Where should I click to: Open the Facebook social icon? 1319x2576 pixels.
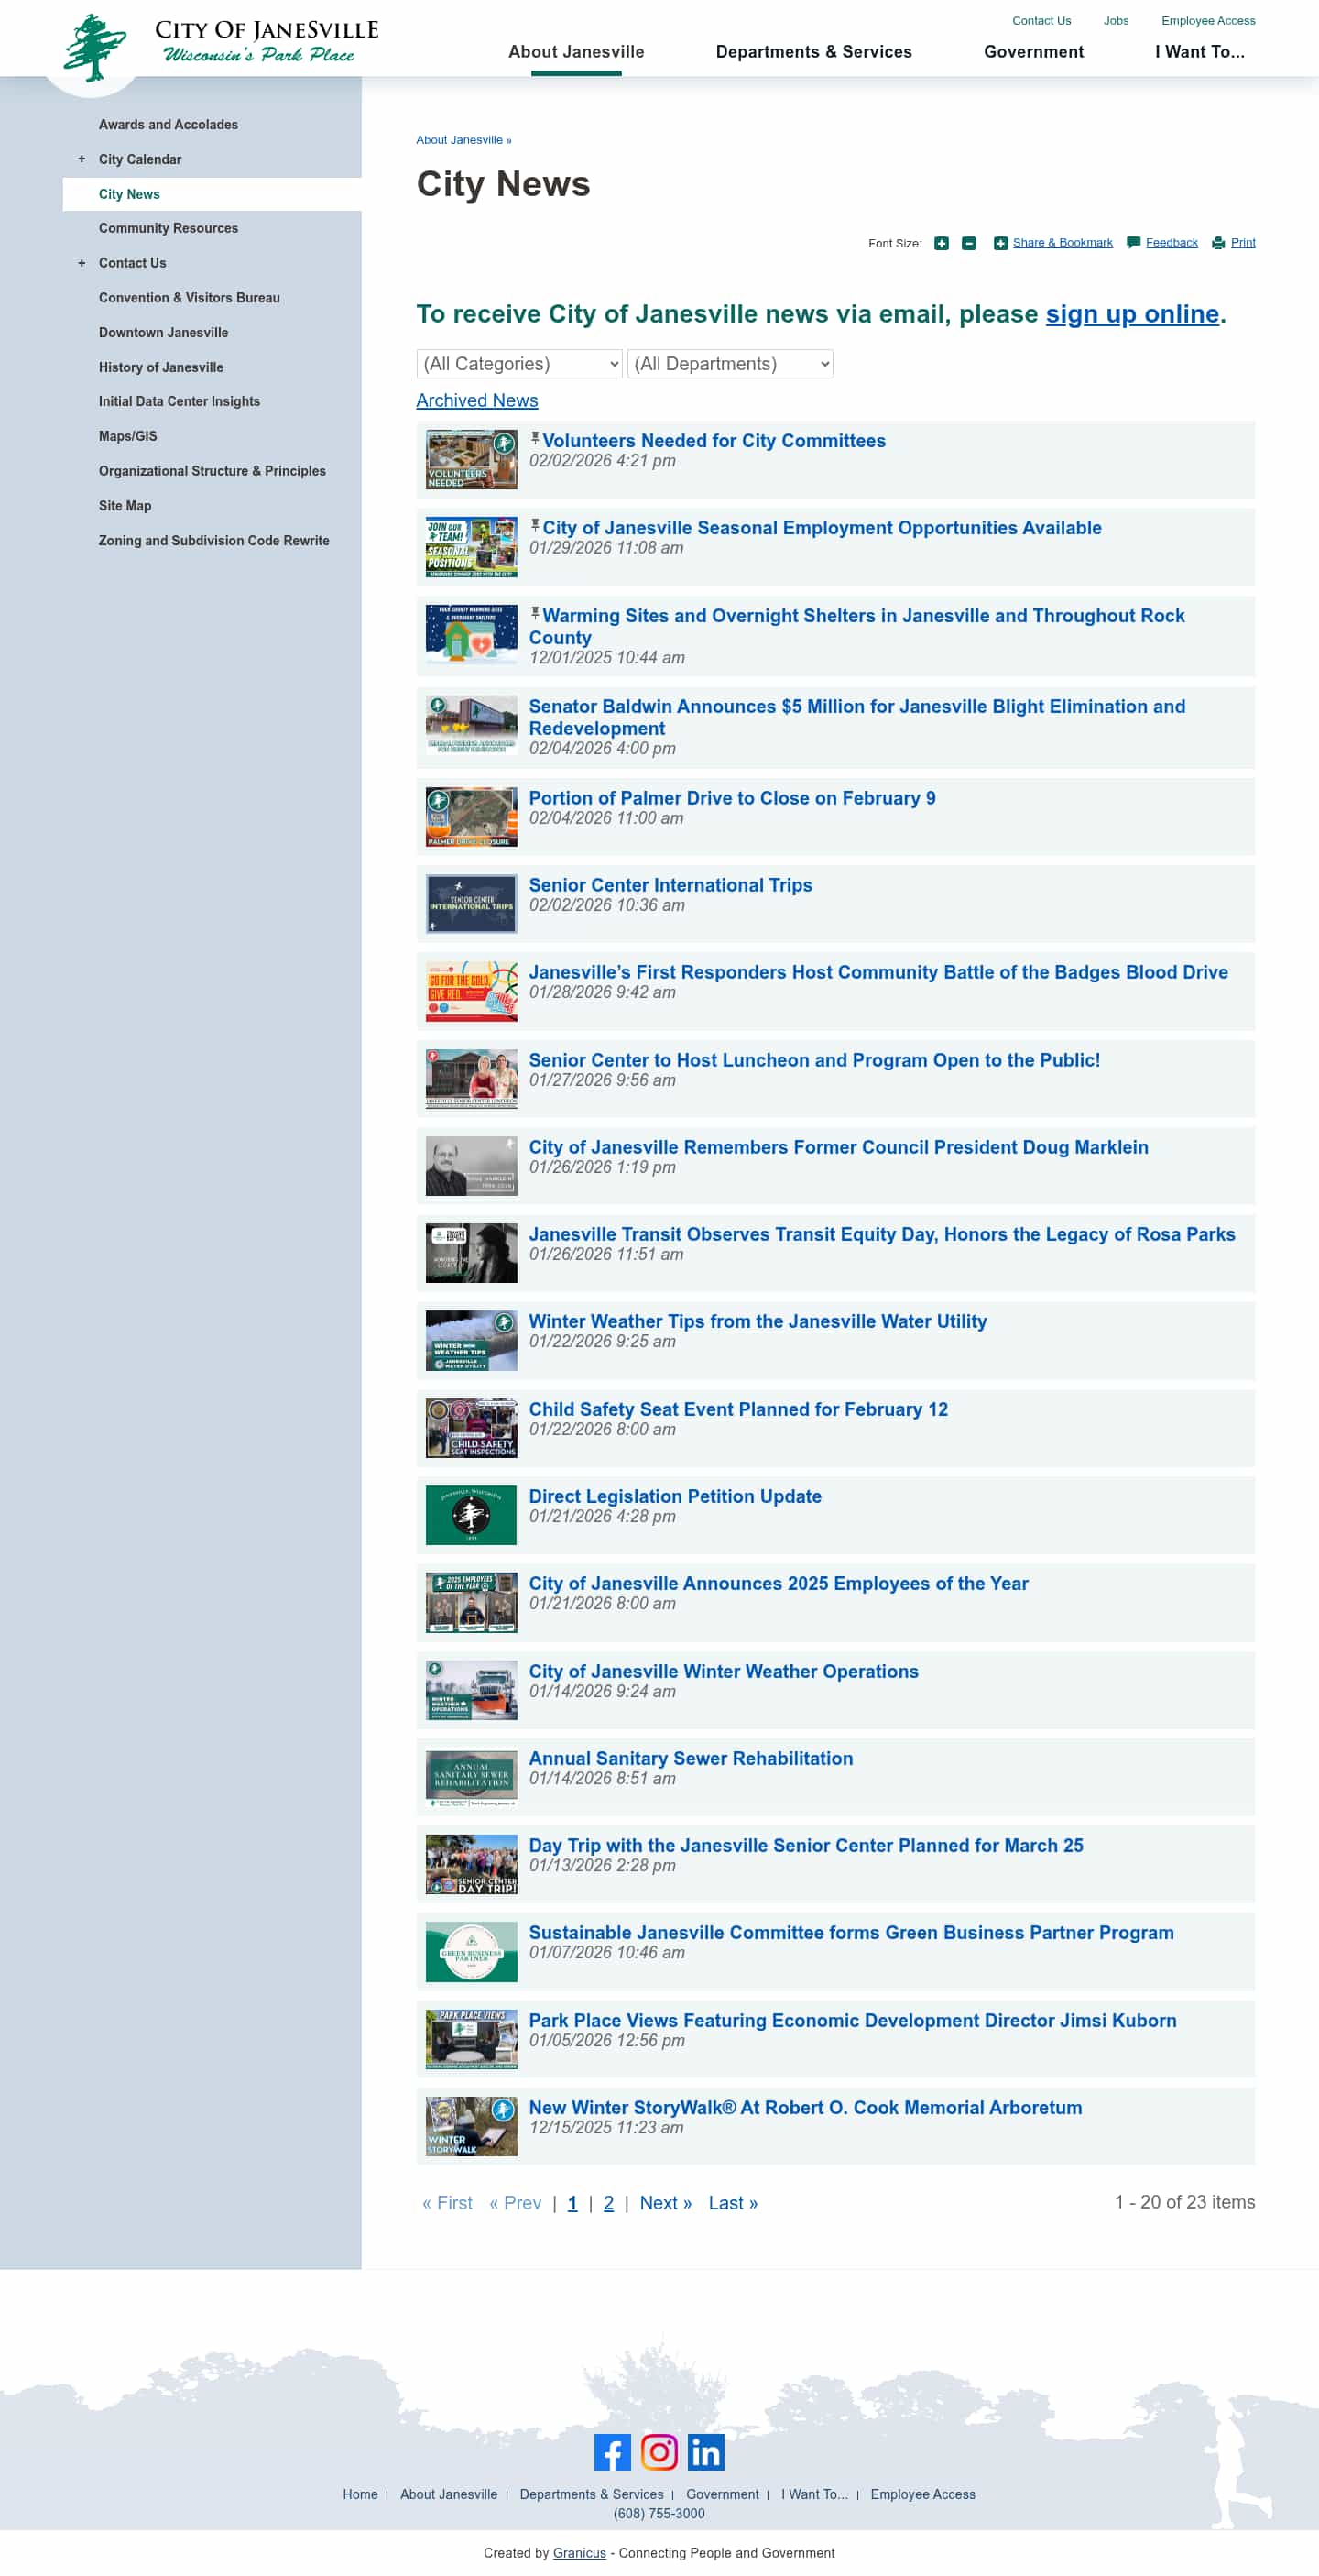pos(613,2451)
